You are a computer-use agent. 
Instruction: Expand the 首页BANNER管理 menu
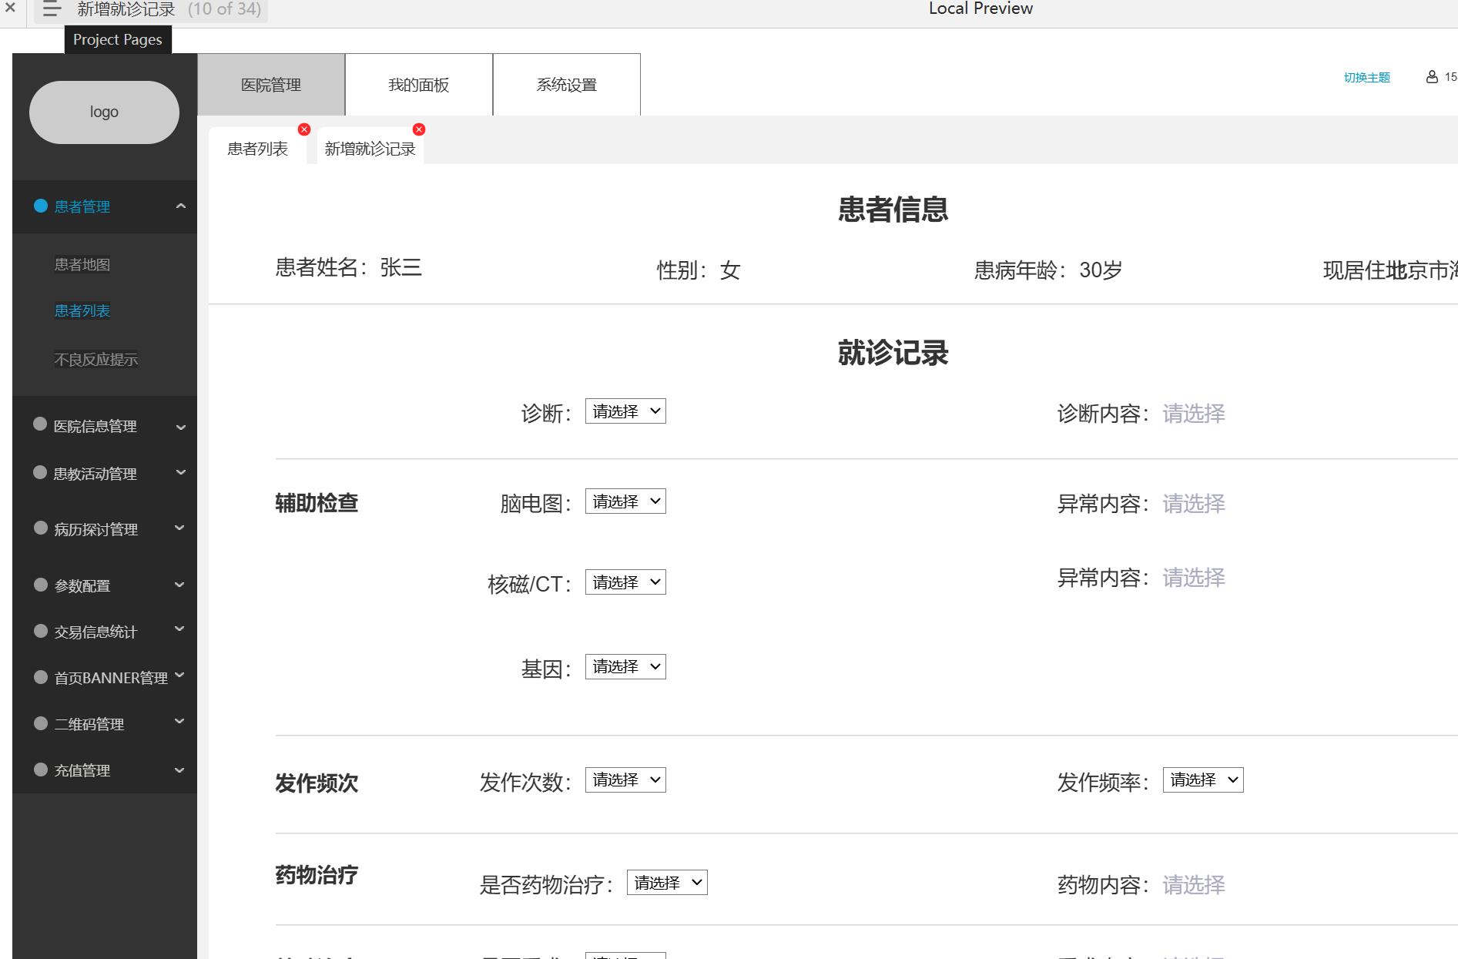click(x=180, y=676)
